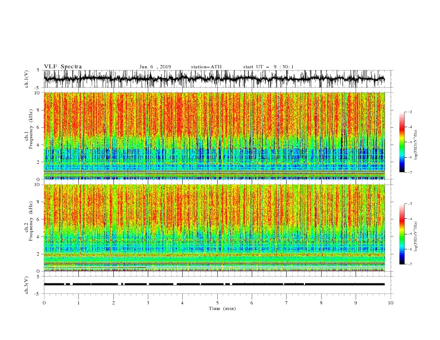Click the -7 label on ch.2 color bar

(410, 264)
